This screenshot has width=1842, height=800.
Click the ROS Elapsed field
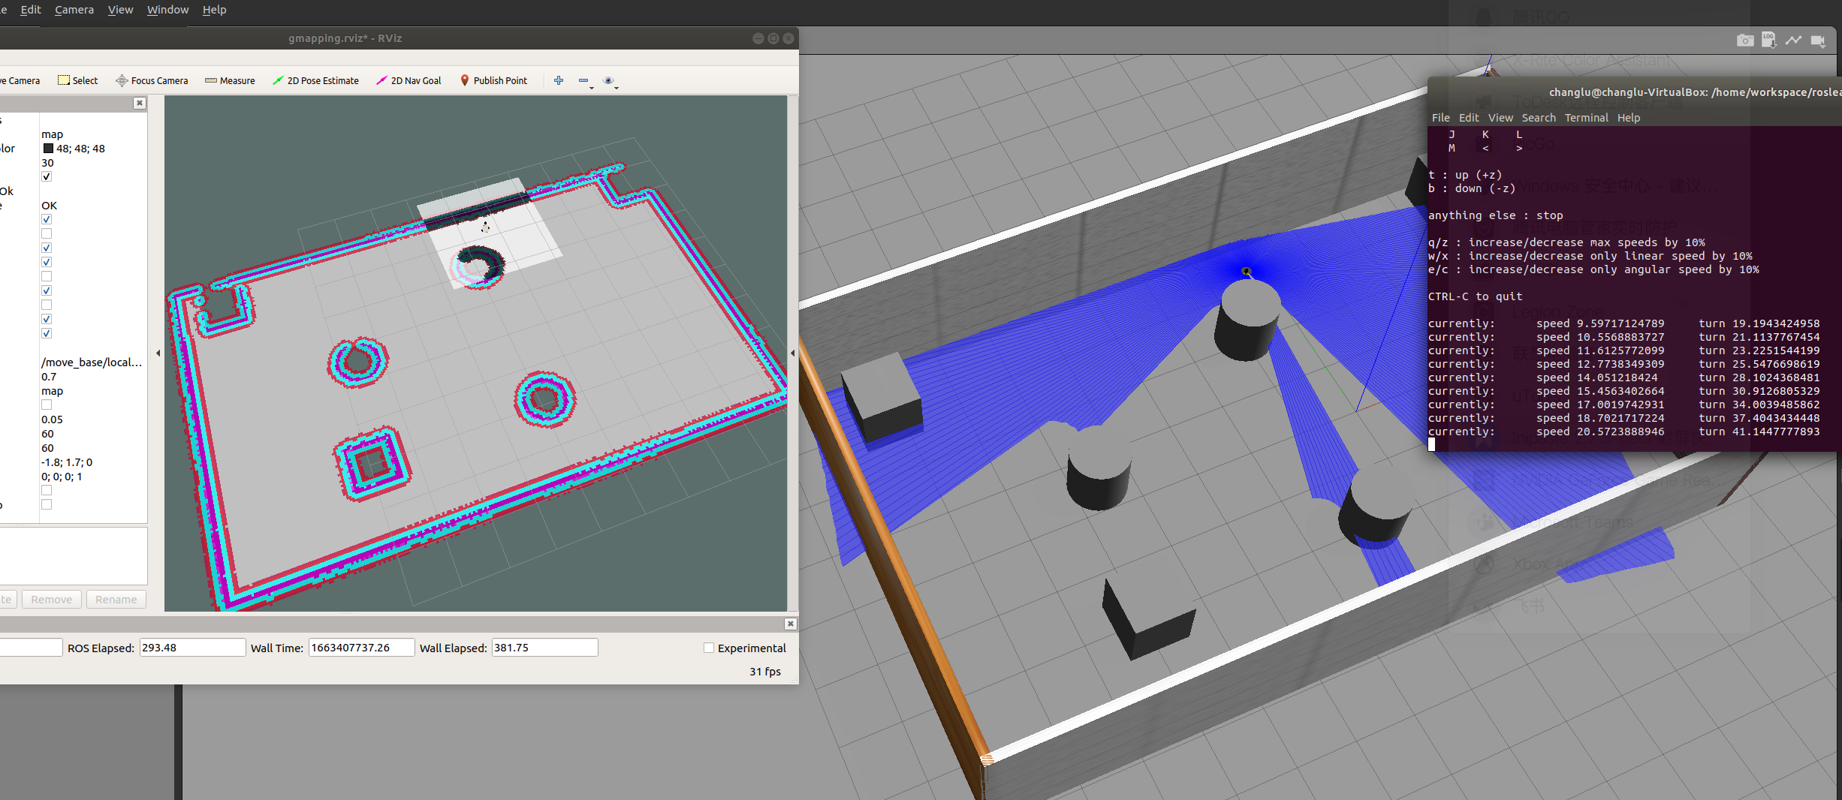tap(192, 648)
